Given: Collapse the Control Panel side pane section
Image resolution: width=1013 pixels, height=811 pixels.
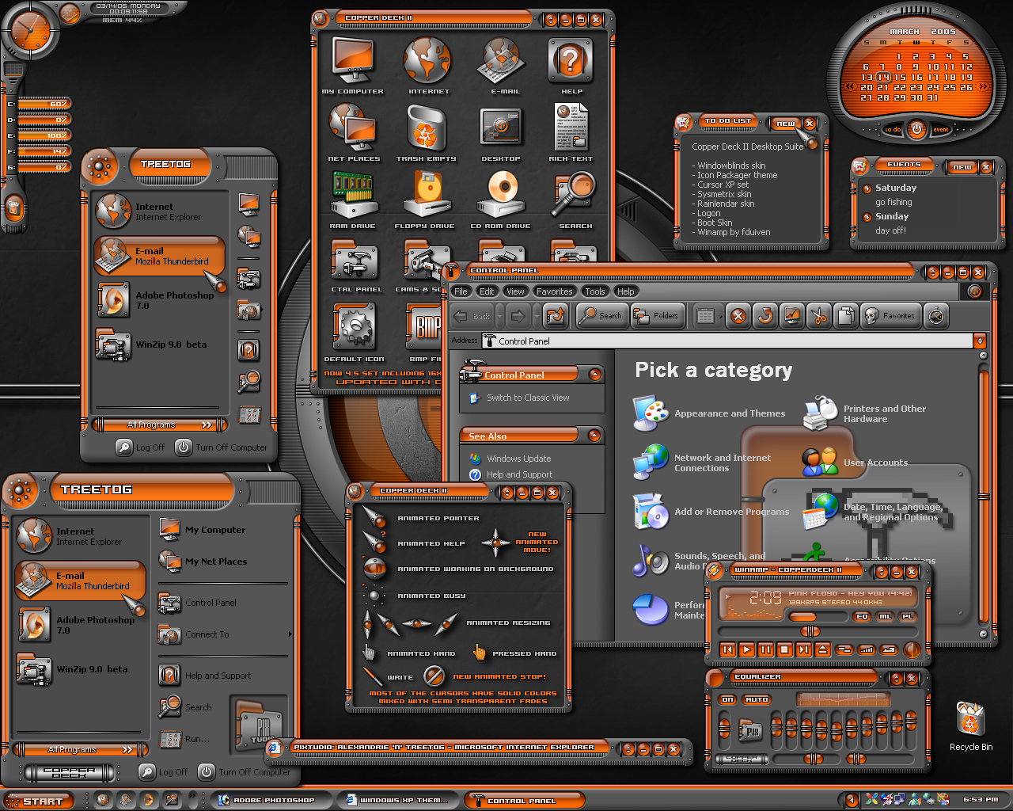Looking at the screenshot, I should pyautogui.click(x=594, y=375).
